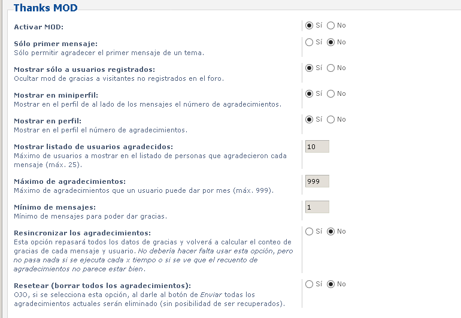This screenshot has height=318, width=461.
Task: Select Sí for Mostrar sólo a usuarios registrados
Action: (x=309, y=68)
